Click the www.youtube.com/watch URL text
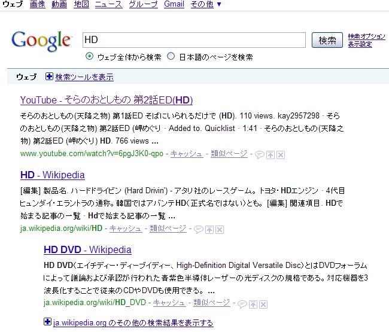 92,154
